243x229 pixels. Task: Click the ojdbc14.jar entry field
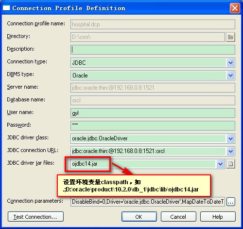tap(143, 164)
